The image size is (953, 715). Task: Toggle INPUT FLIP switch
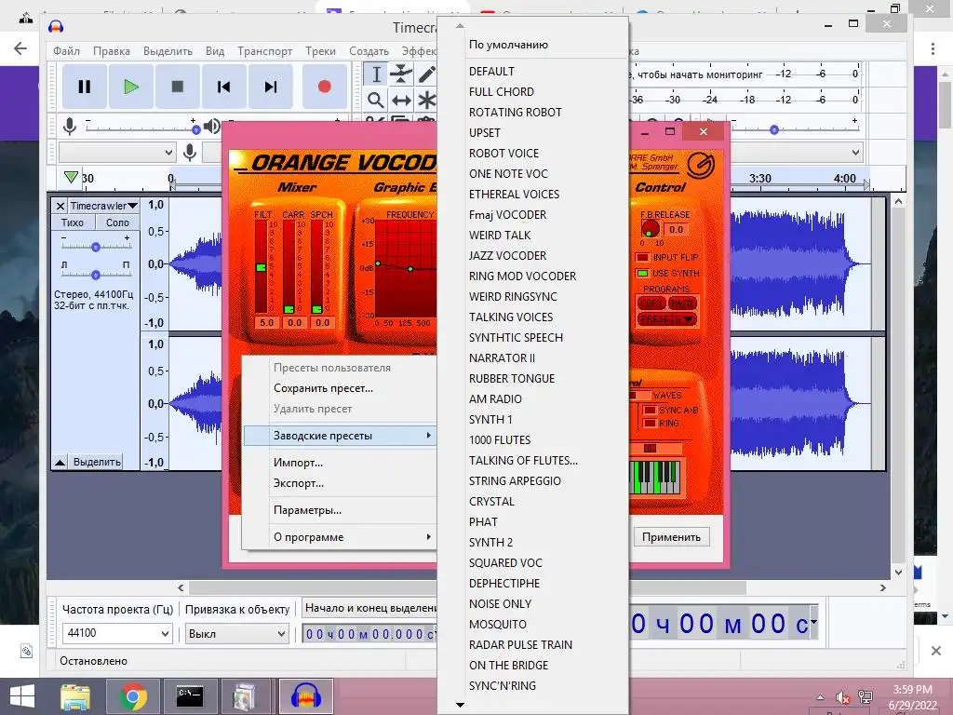[642, 258]
